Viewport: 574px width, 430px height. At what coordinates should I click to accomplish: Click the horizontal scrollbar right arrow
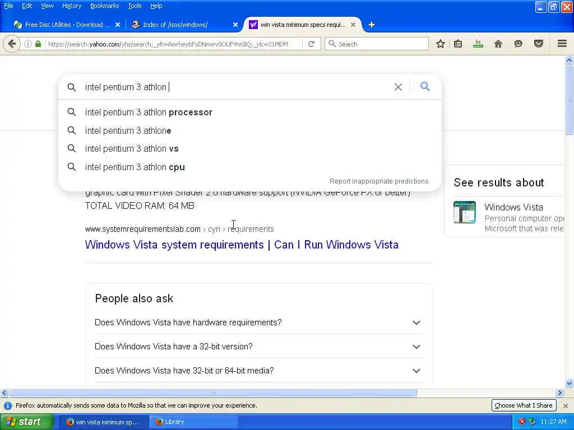pyautogui.click(x=559, y=393)
